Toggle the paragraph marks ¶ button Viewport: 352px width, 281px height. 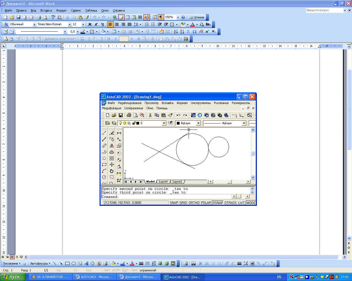click(x=161, y=17)
